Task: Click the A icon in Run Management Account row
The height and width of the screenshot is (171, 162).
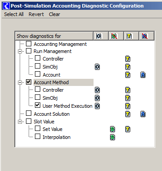Action: pyautogui.click(x=143, y=75)
